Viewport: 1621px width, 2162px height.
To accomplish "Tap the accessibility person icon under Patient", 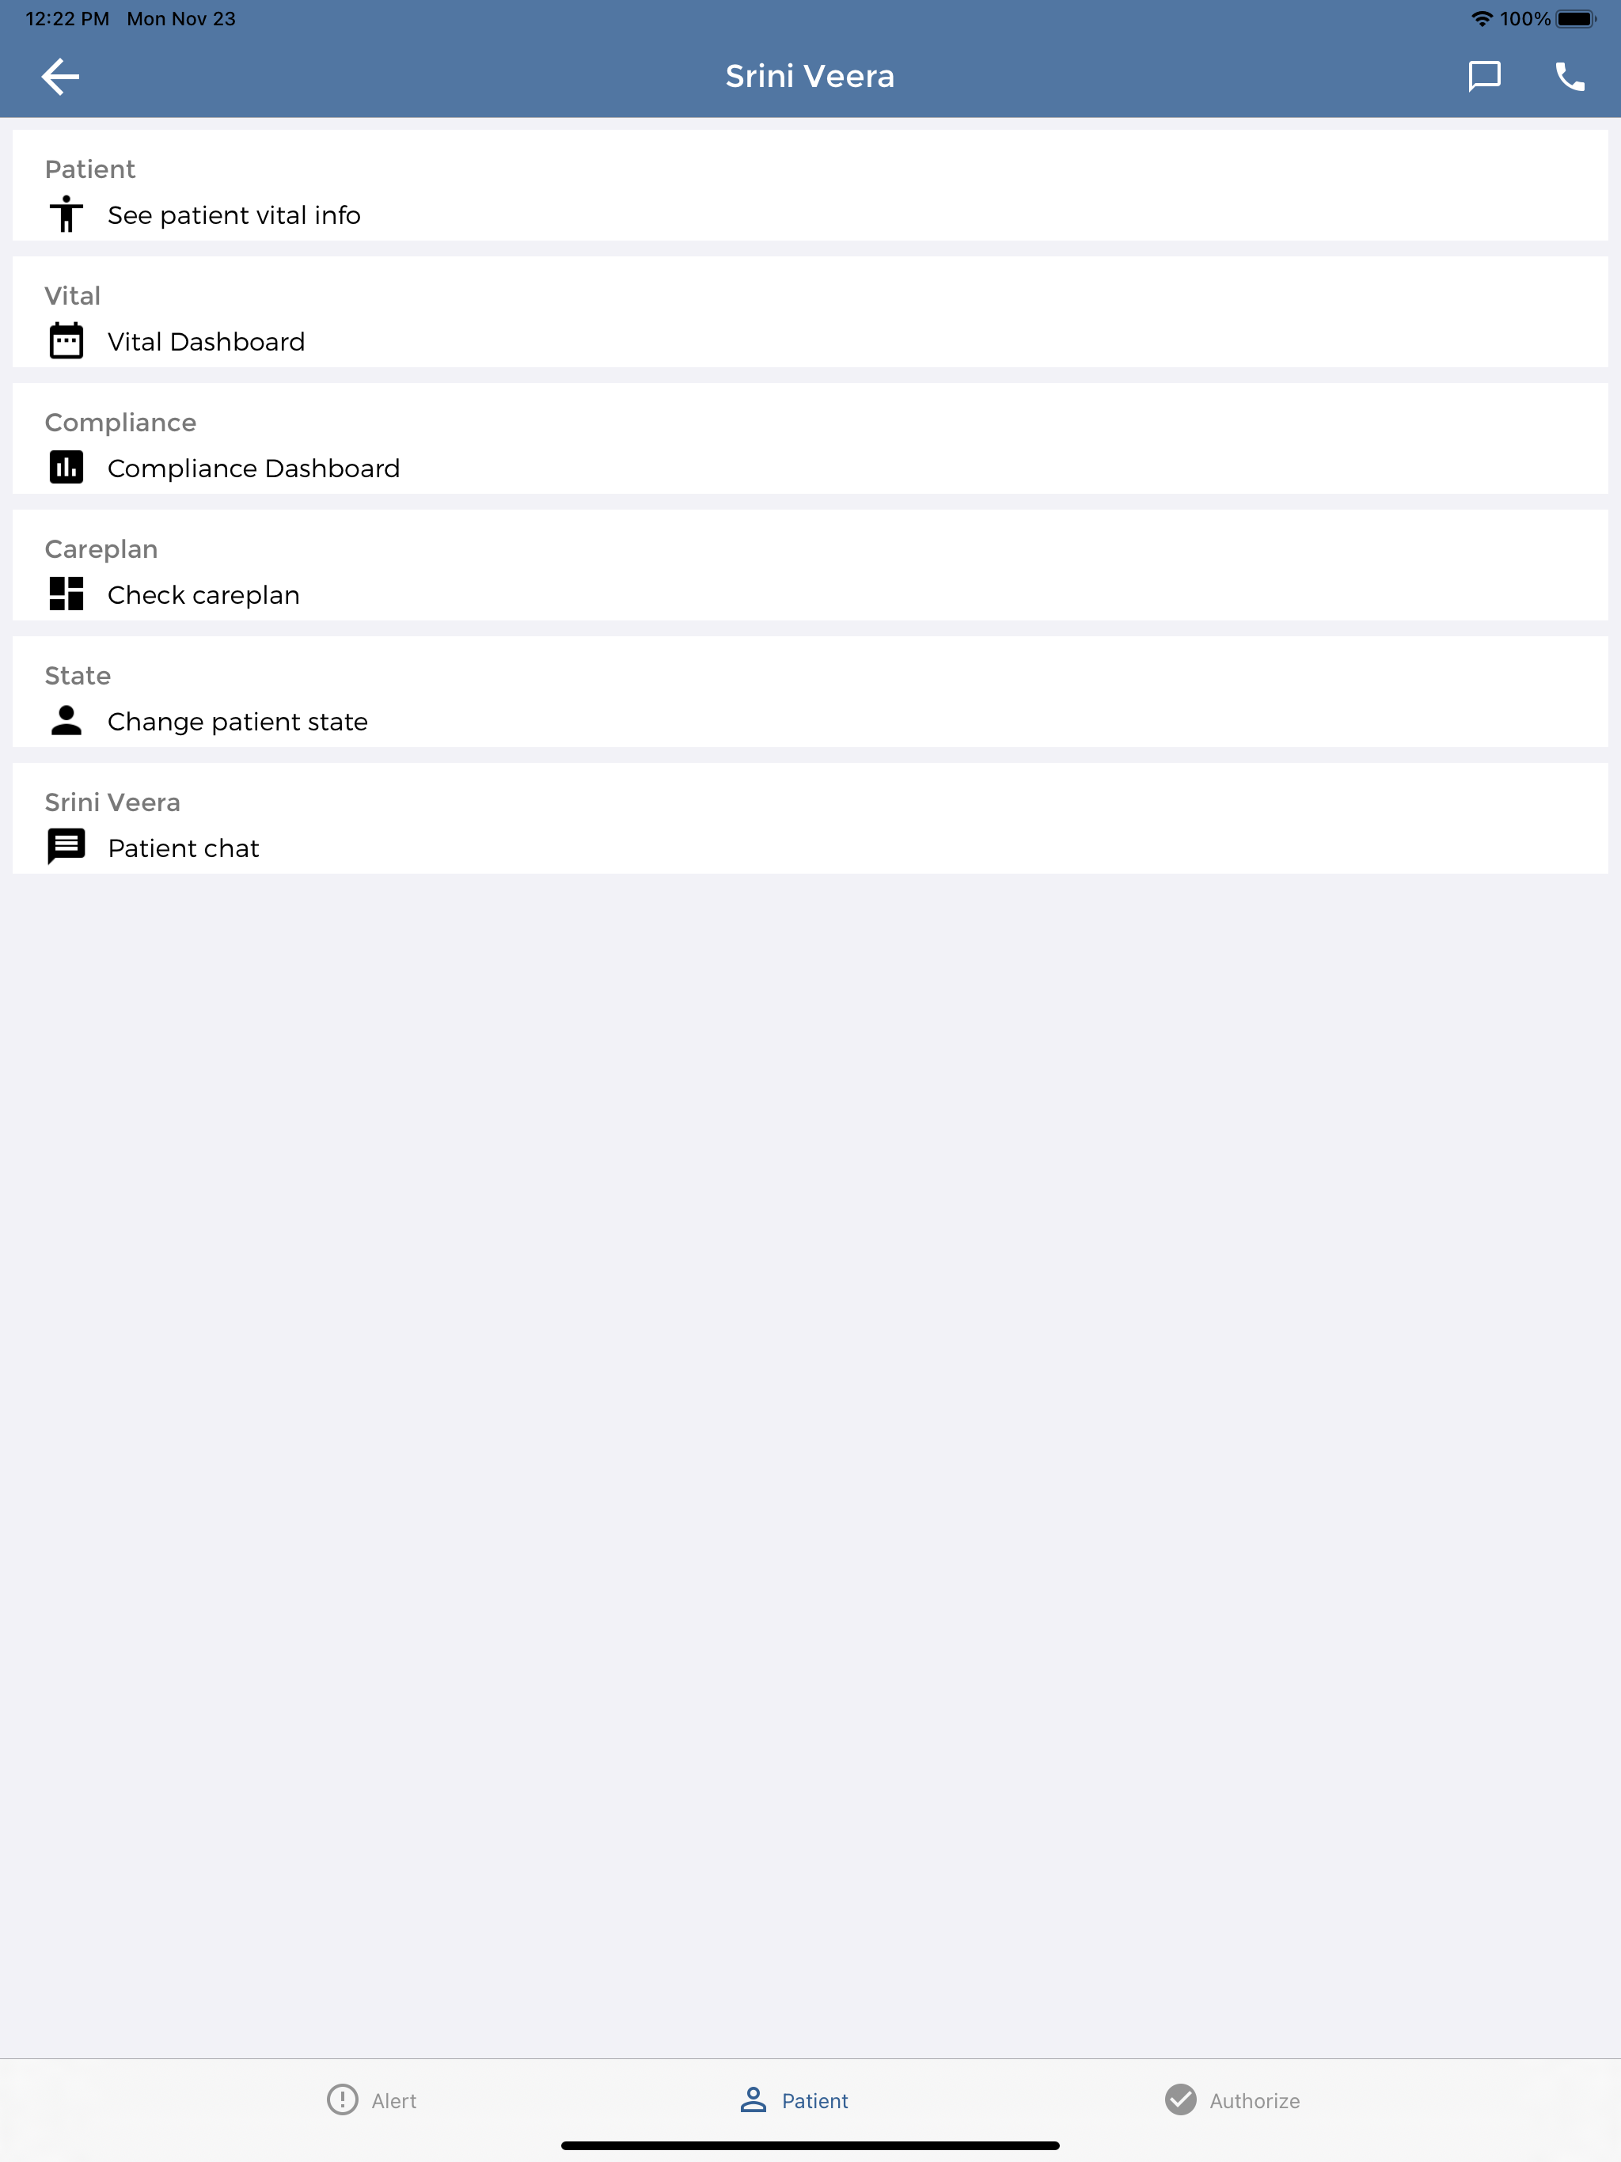I will point(66,214).
